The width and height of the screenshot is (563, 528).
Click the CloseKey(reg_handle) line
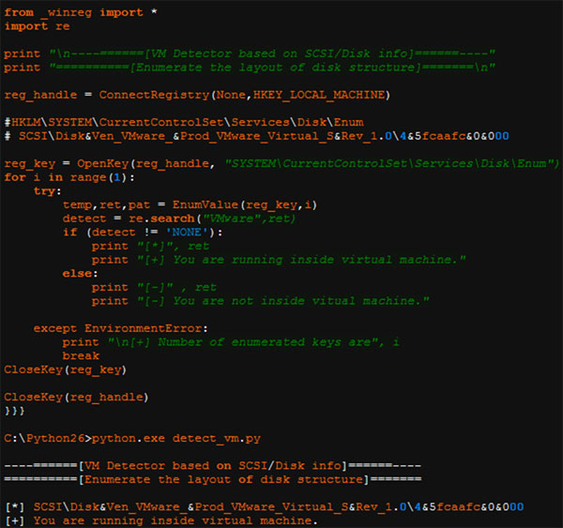tap(74, 397)
